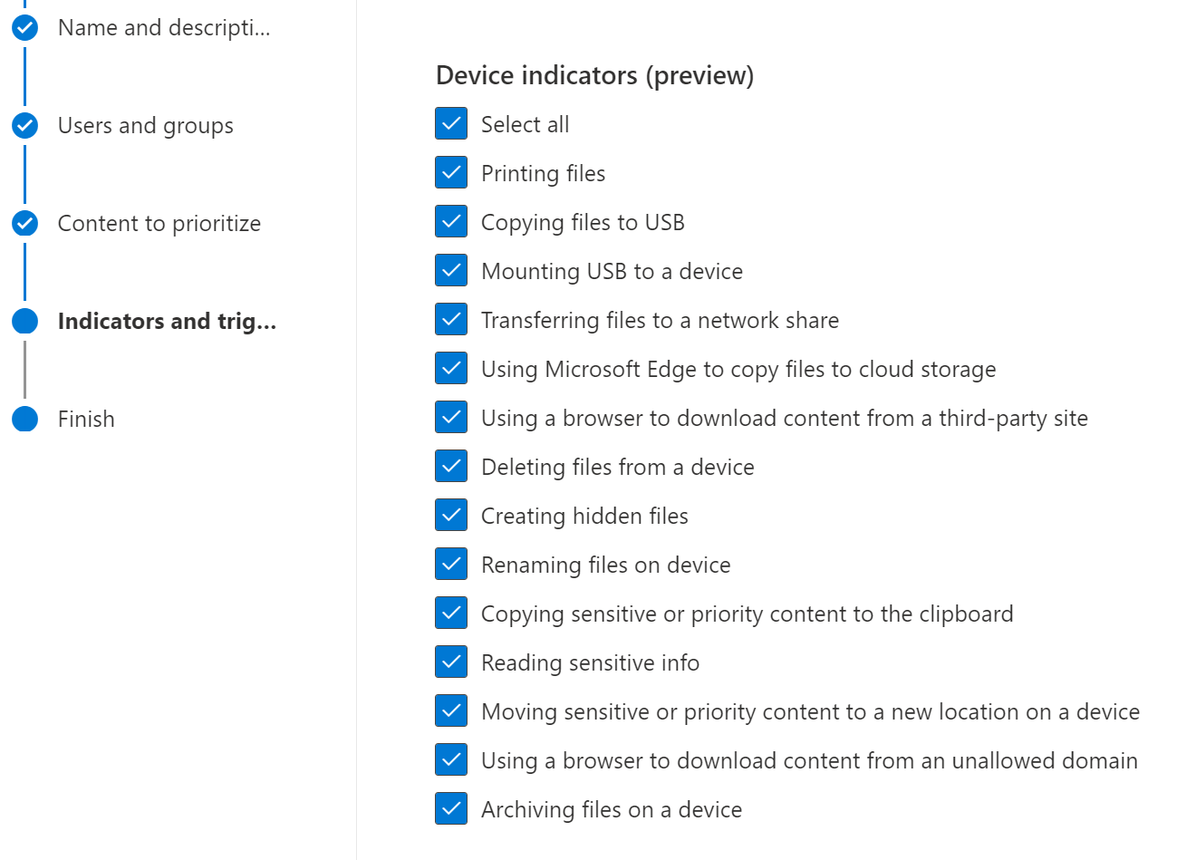Toggle Deleting files from a device checkbox

(x=451, y=467)
